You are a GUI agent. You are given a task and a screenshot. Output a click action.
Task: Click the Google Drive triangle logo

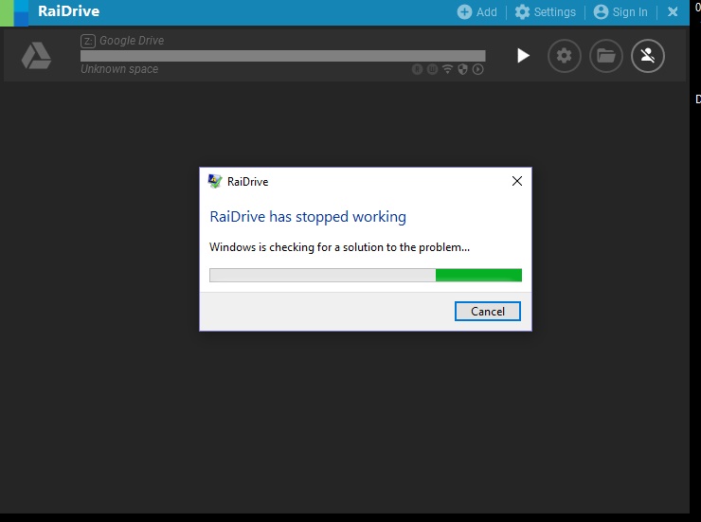[36, 56]
